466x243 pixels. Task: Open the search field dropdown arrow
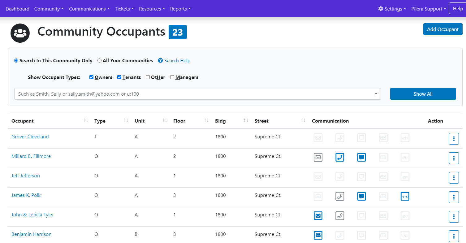[376, 93]
